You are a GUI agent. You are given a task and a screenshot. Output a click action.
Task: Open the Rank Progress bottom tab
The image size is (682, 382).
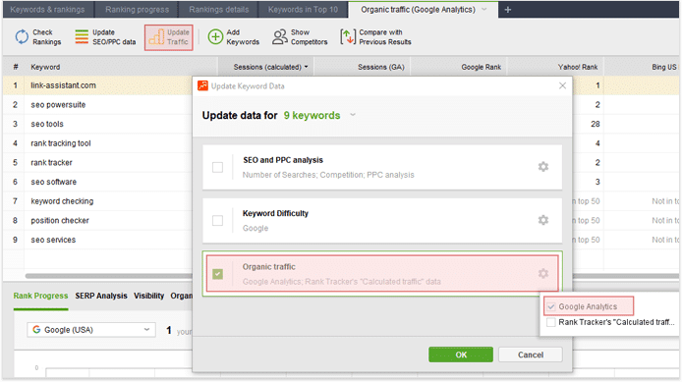(40, 296)
